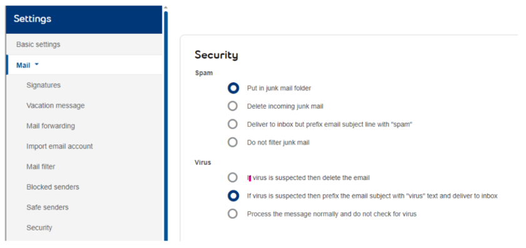Click the Mail menu label
Image resolution: width=526 pixels, height=248 pixels.
23,66
